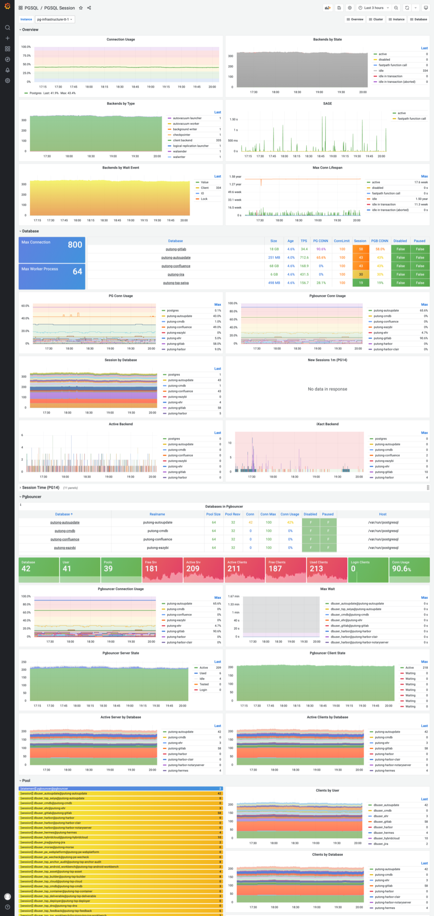Go to the Database dashboard link

pos(419,19)
